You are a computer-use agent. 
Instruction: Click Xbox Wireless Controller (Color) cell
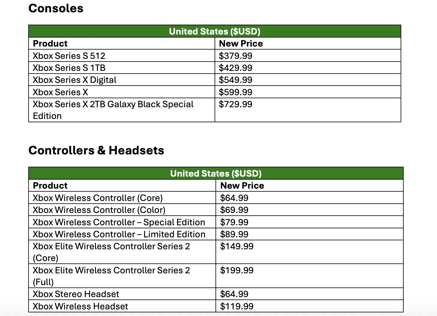[122, 210]
